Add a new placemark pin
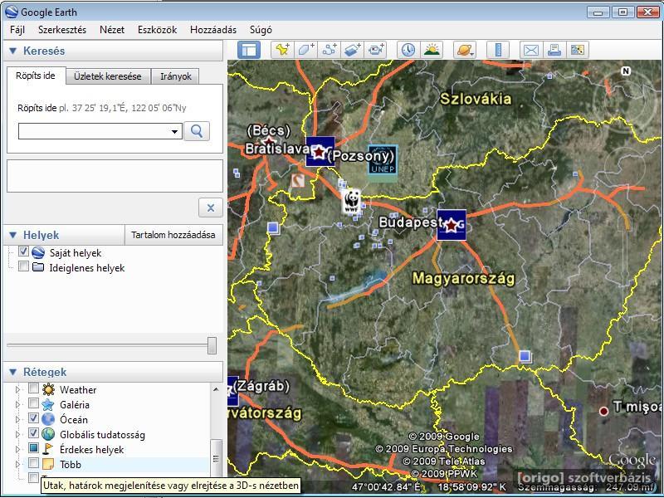664x498 pixels. (282, 50)
